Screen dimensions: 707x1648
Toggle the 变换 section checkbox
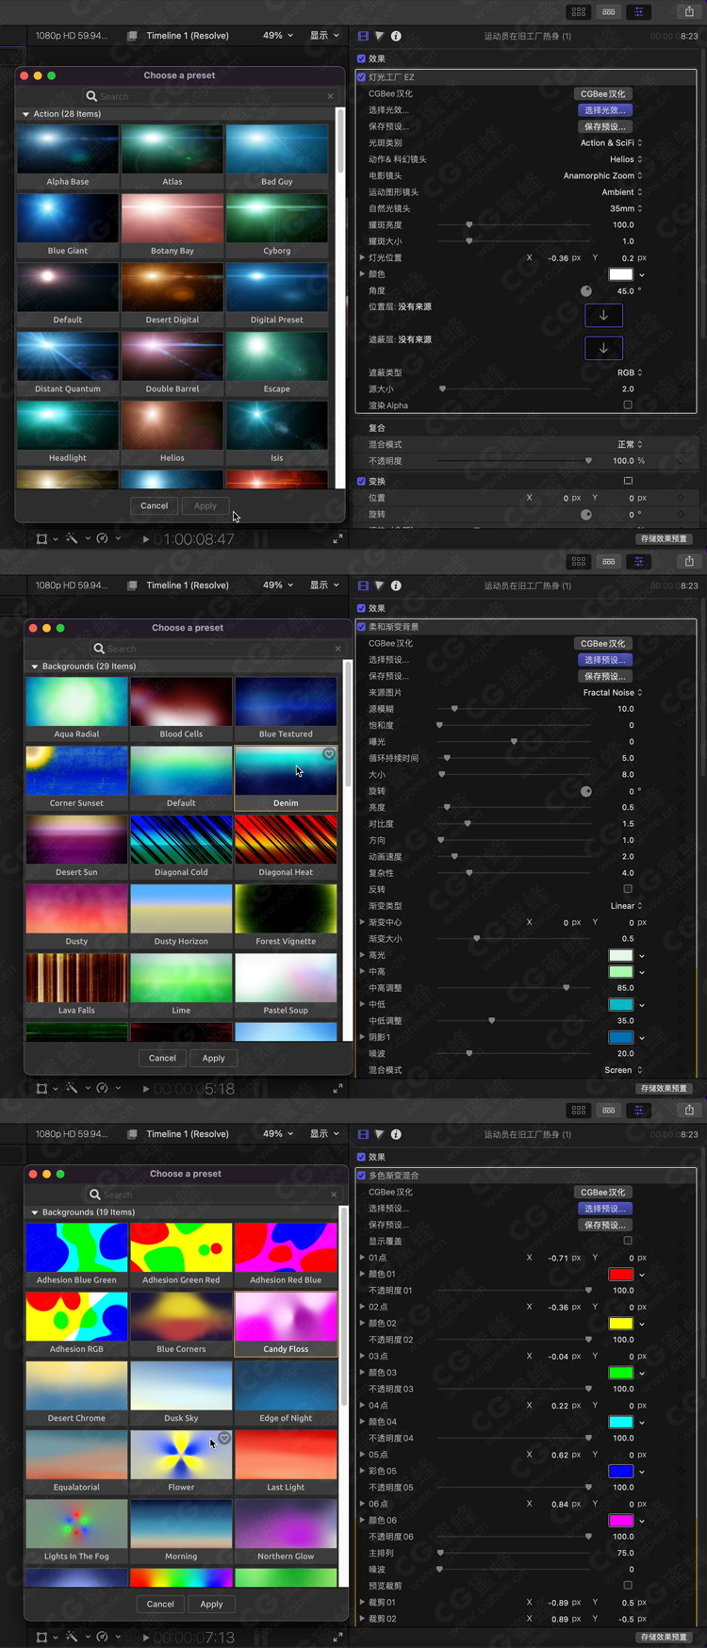(361, 481)
